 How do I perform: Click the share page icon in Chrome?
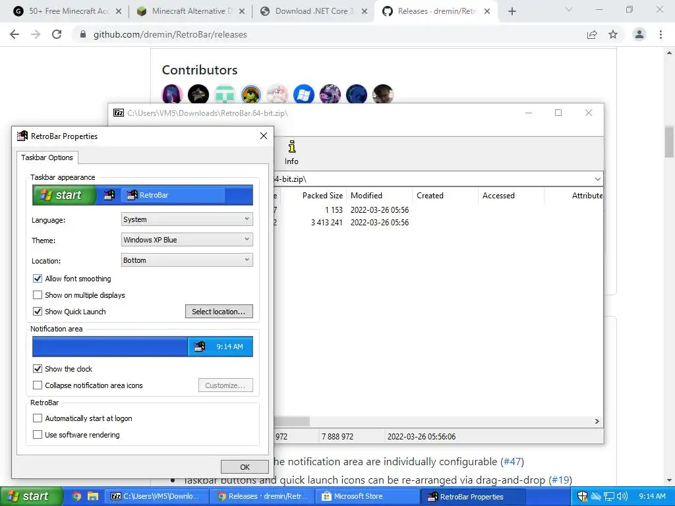(592, 34)
